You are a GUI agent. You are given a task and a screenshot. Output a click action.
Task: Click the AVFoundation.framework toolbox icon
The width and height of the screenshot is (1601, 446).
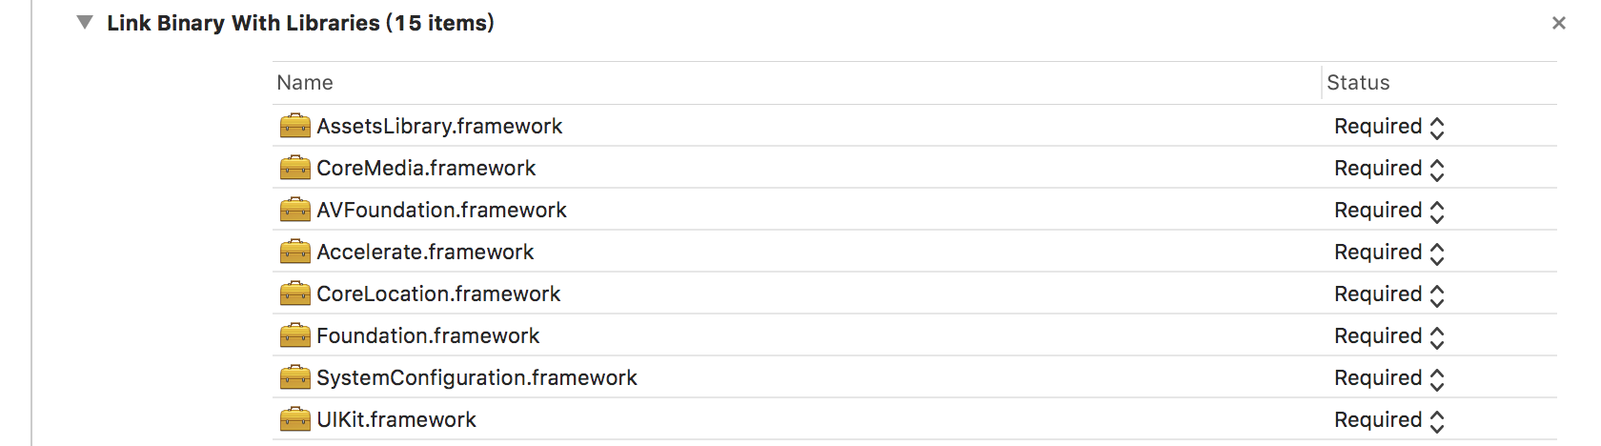point(295,210)
